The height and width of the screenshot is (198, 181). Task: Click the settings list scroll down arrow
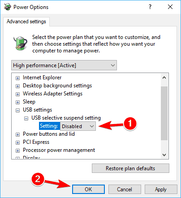(164, 155)
